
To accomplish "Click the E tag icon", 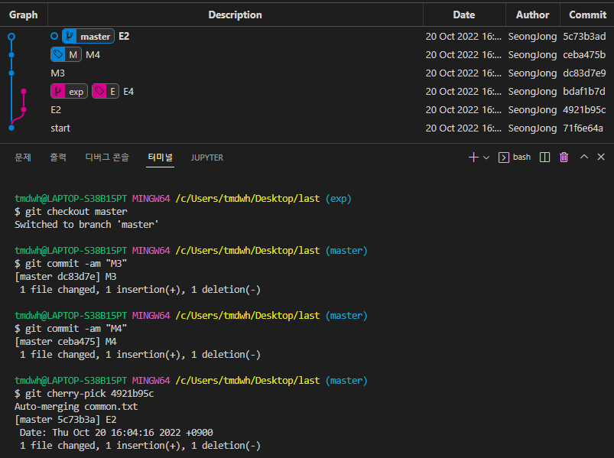I will tap(99, 92).
